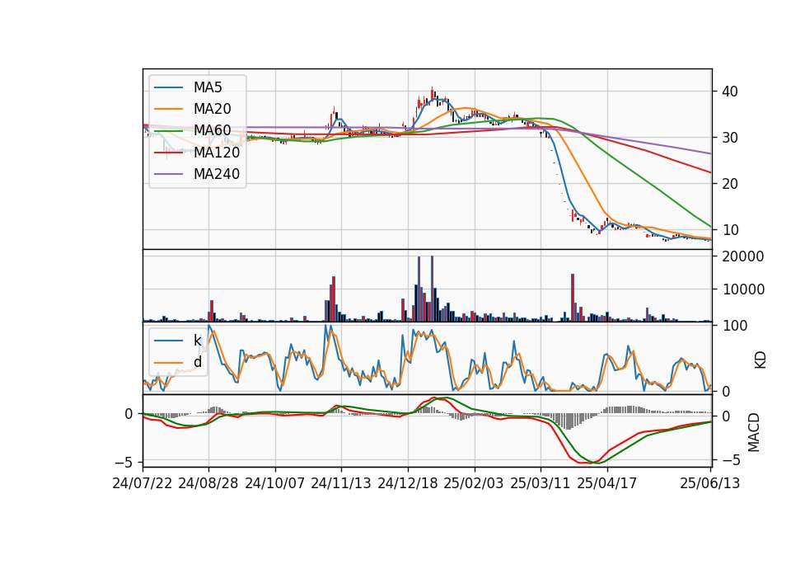The image size is (791, 569).
Task: Click the MA20 legend label
Action: click(212, 109)
